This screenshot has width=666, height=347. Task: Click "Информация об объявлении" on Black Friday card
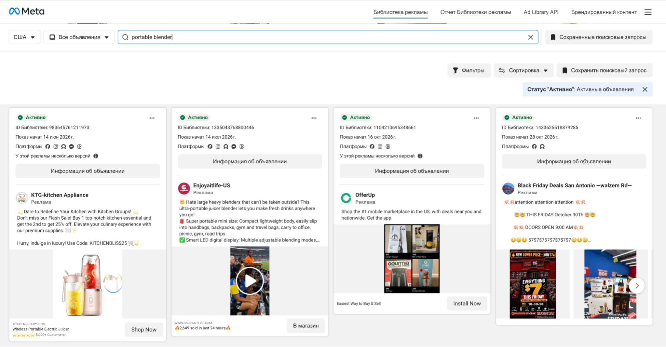[574, 161]
